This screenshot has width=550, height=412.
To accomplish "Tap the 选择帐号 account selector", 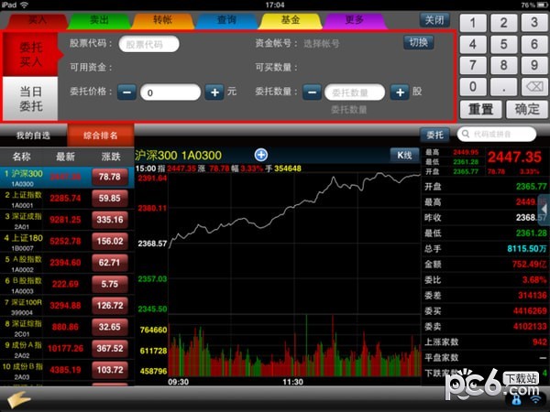I will tap(322, 44).
